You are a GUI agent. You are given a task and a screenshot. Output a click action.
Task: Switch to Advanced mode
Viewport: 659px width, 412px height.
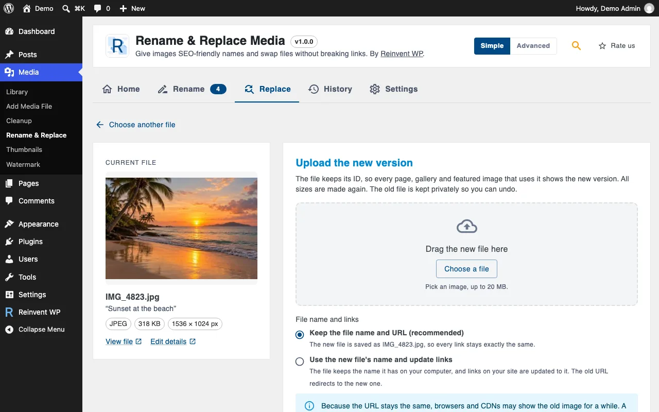pyautogui.click(x=533, y=46)
